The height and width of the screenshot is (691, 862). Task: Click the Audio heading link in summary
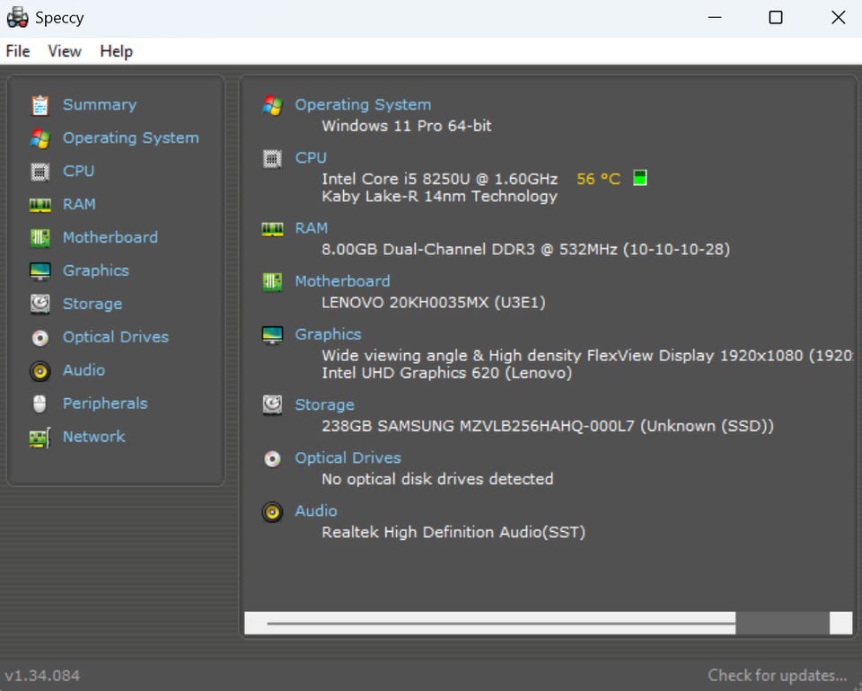(315, 511)
